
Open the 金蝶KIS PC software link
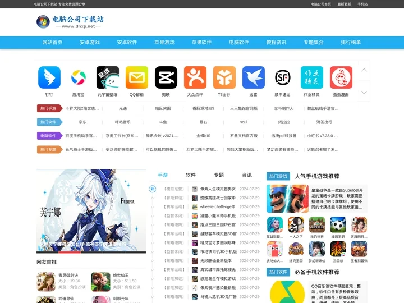[204, 136]
